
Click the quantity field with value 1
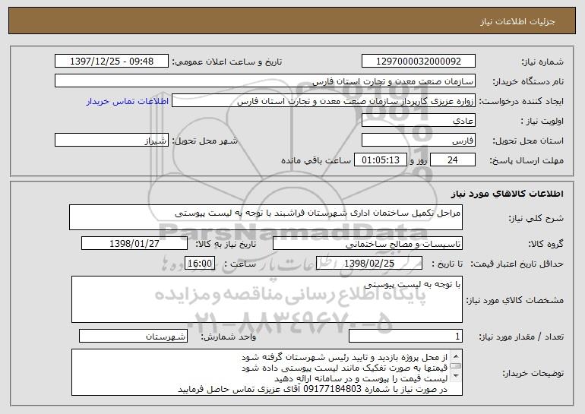406,336
